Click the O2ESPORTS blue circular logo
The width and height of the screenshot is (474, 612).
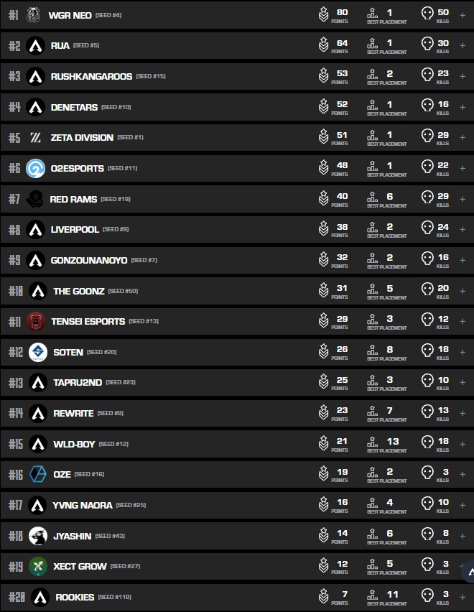click(36, 168)
